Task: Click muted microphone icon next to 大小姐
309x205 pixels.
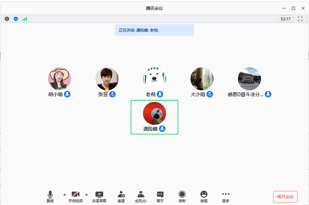Action: (x=210, y=94)
